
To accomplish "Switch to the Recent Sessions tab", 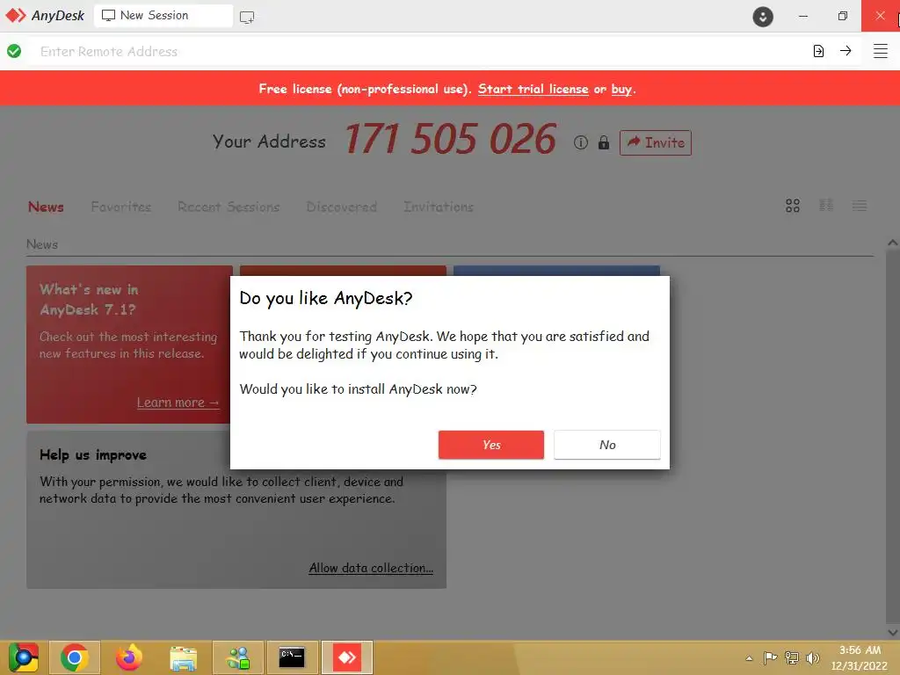I will coord(229,207).
